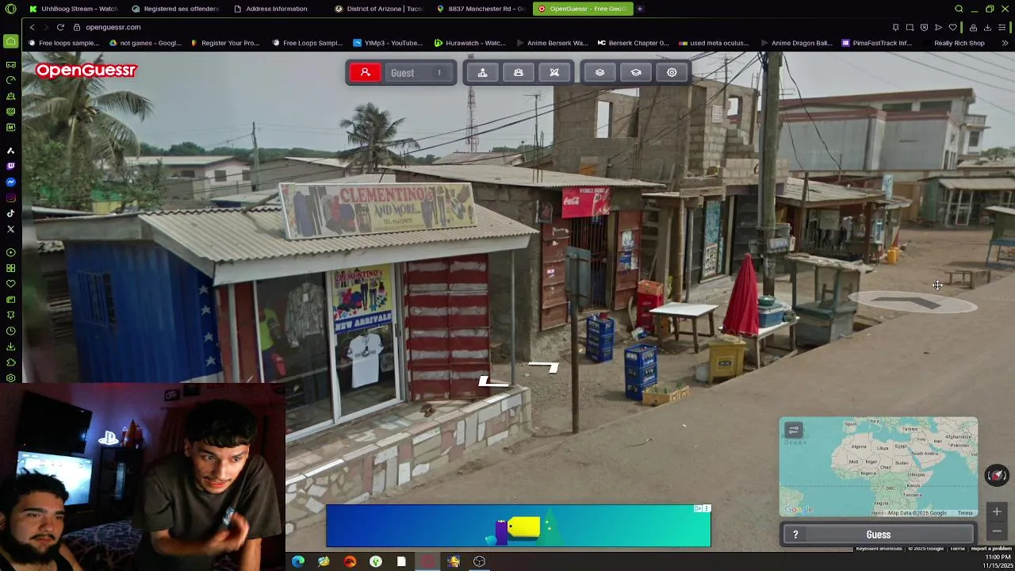The height and width of the screenshot is (571, 1015).
Task: Open the PimaFastTrack bookmark
Action: tap(878, 43)
